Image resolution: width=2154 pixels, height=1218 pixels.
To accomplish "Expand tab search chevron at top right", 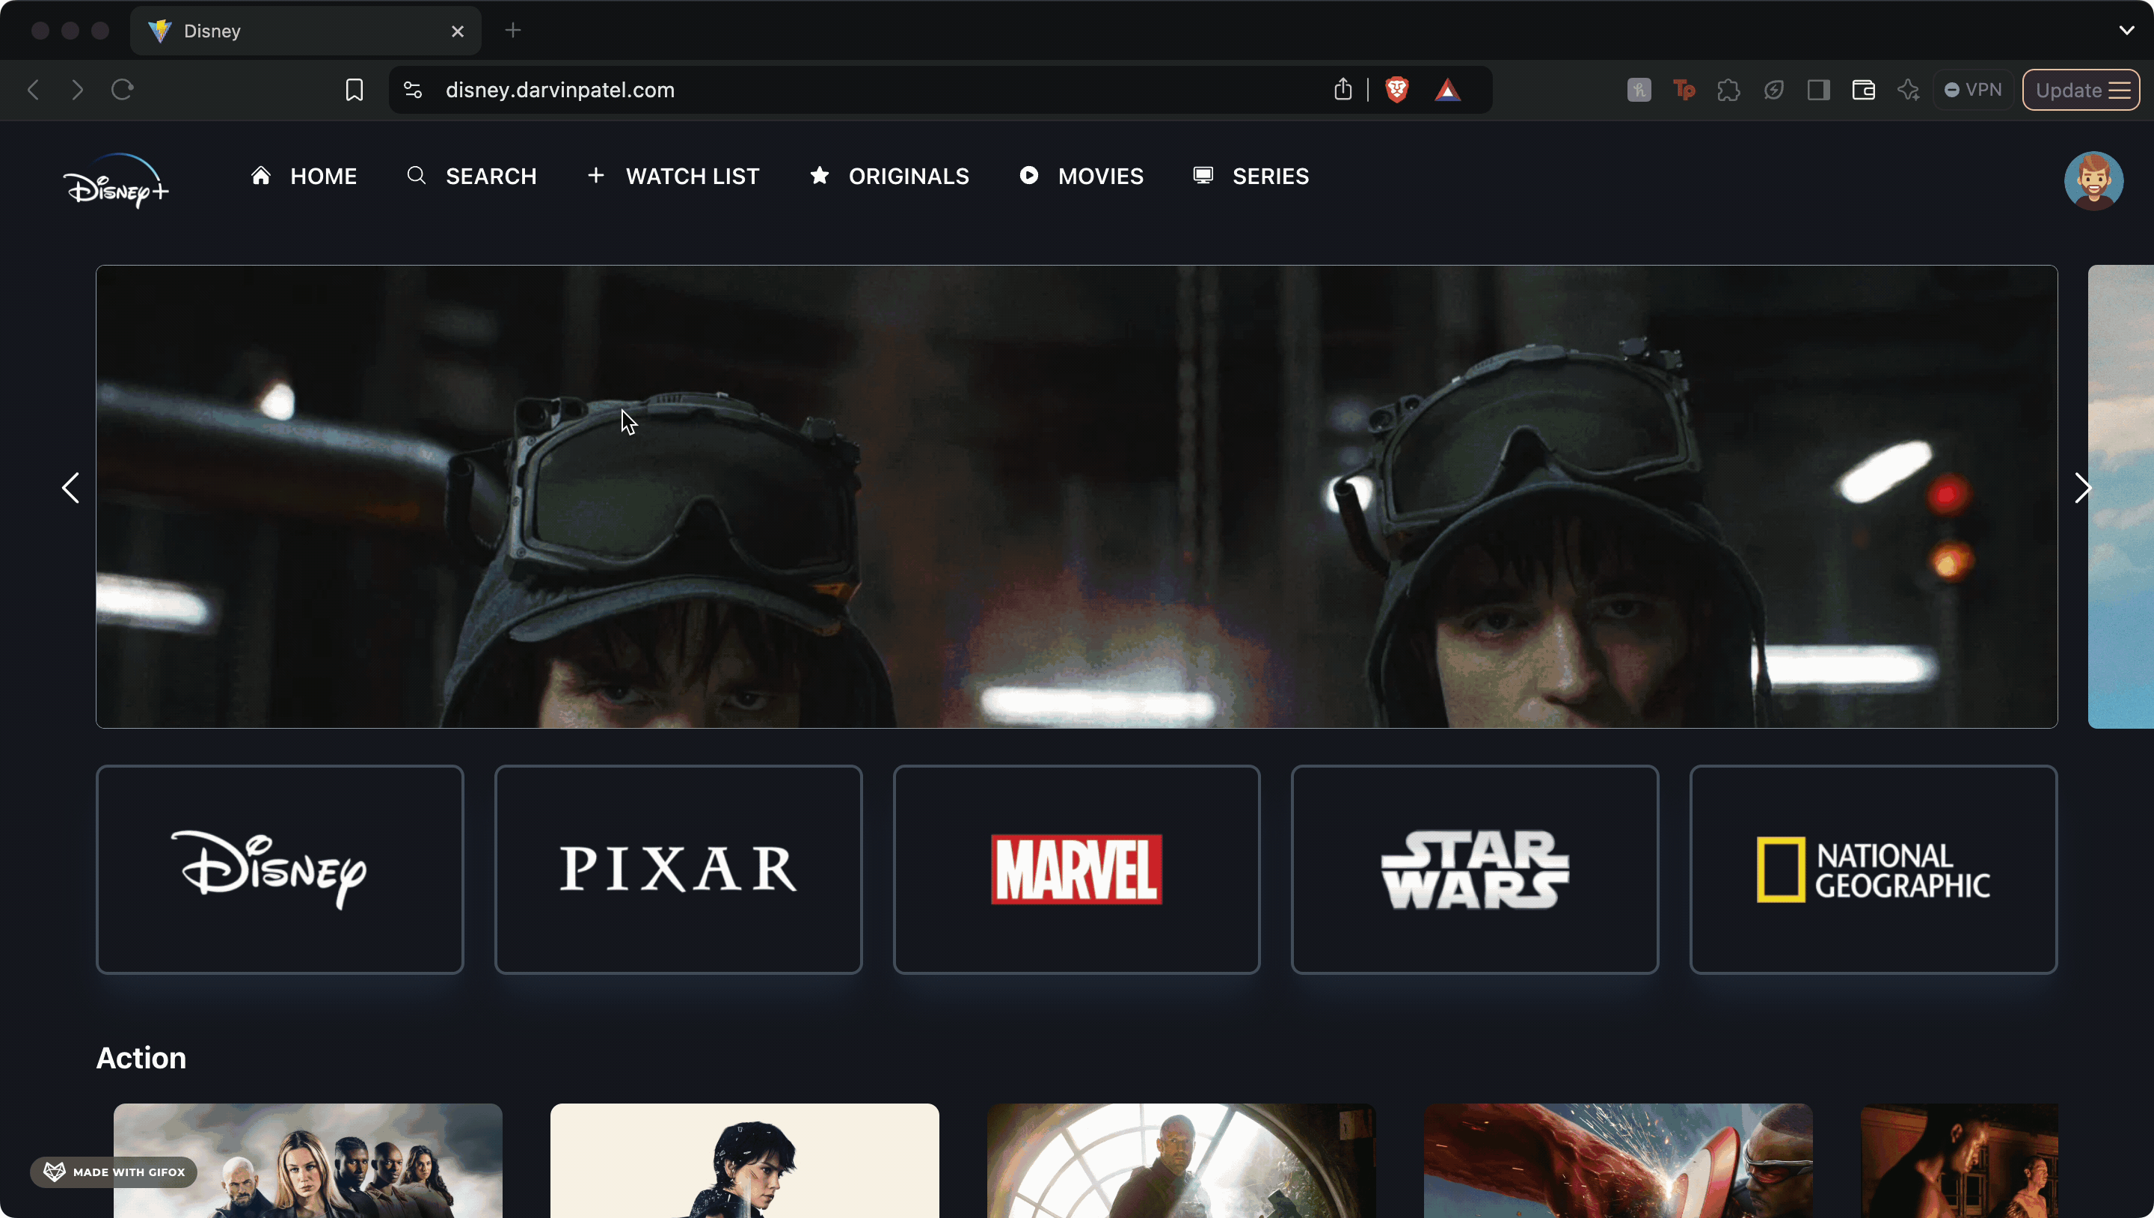I will tap(2126, 30).
